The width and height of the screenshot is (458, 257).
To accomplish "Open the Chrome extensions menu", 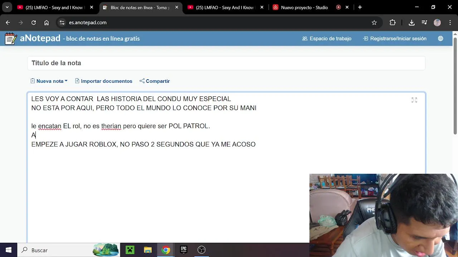I will point(393,22).
